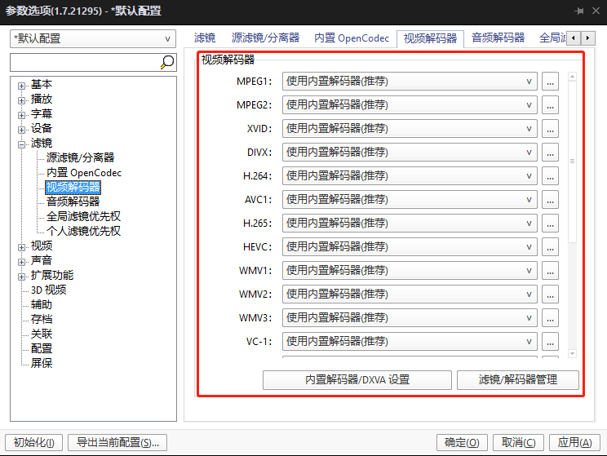607x456 pixels.
Task: Click the 取消(C) cancel button
Action: tap(518, 442)
